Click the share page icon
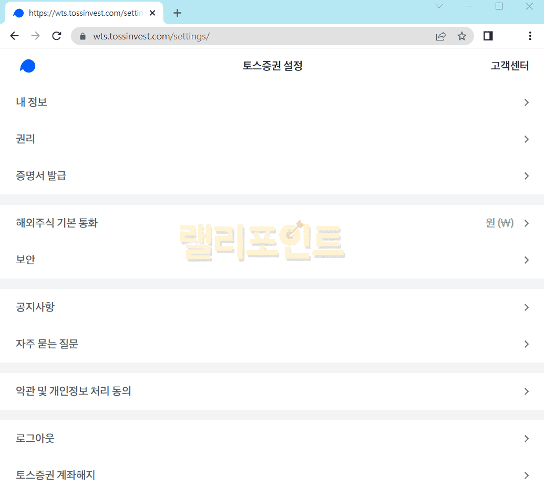544x486 pixels. (x=440, y=36)
